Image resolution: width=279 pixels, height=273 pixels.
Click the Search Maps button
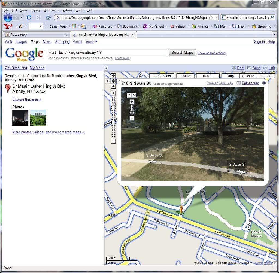pyautogui.click(x=182, y=53)
